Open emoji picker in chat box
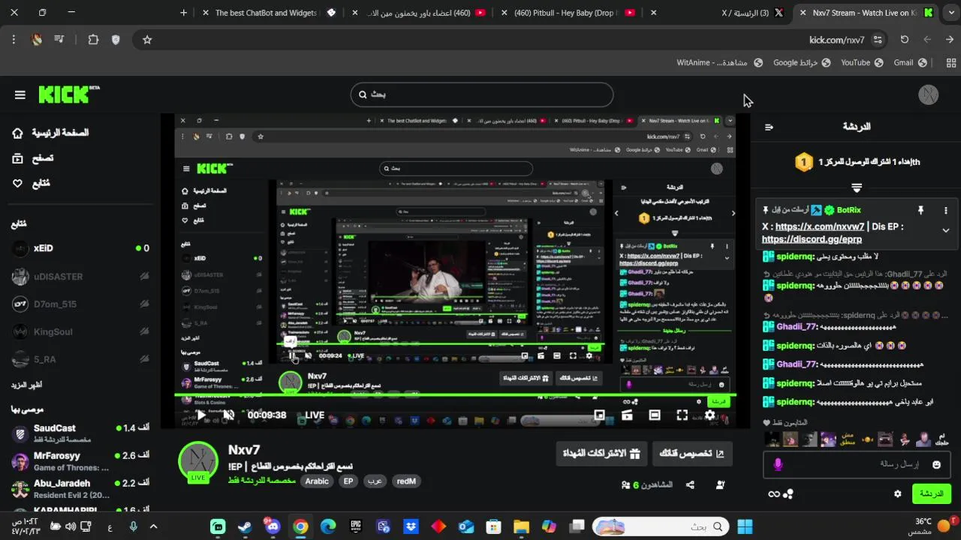The width and height of the screenshot is (961, 540). [x=936, y=464]
